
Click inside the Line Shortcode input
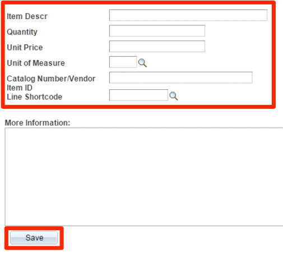(138, 95)
